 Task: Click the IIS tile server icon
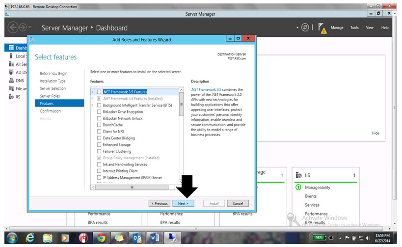coord(299,175)
